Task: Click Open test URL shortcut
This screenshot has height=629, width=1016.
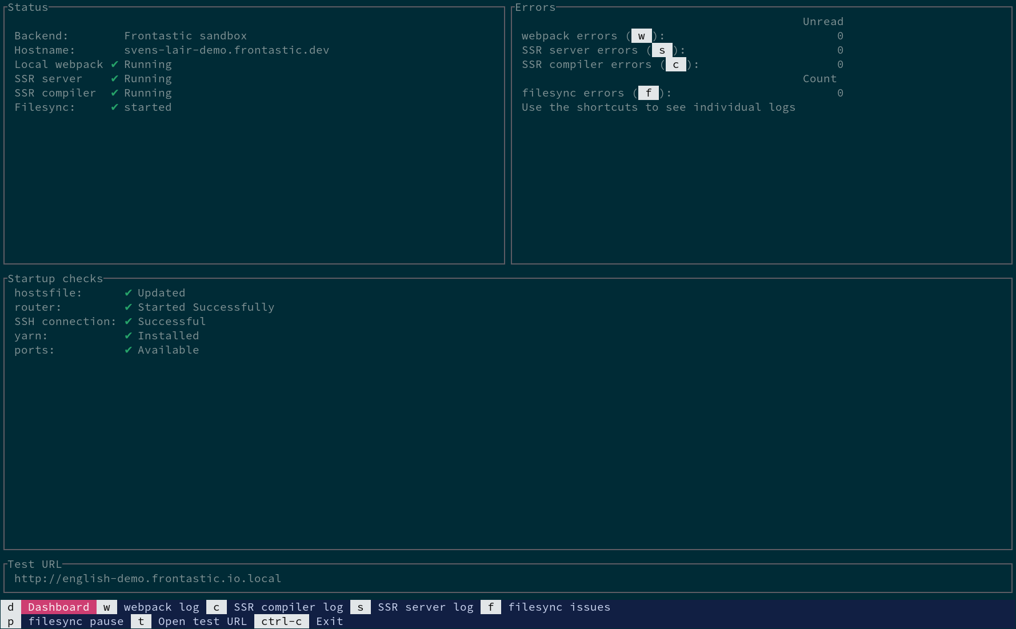Action: 203,621
